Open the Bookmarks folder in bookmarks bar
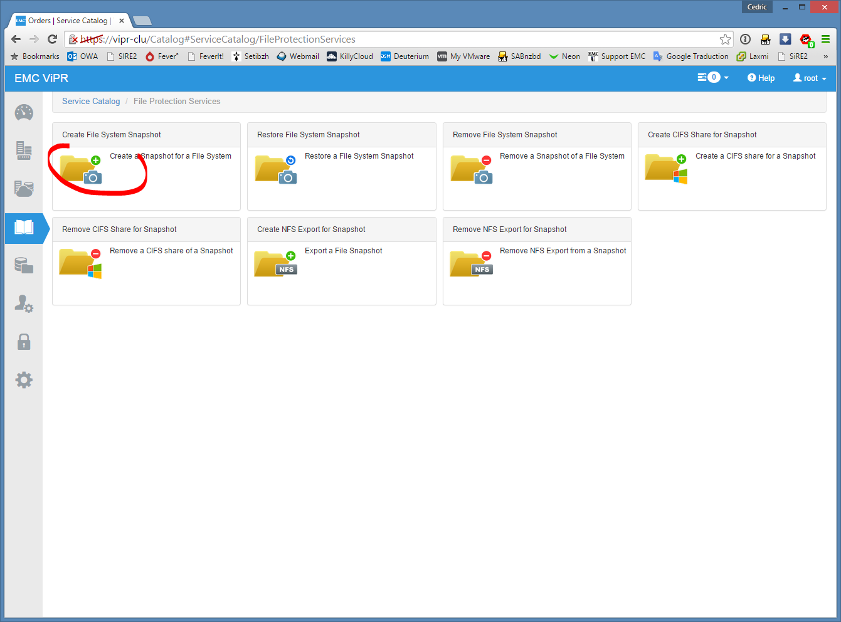 tap(35, 56)
